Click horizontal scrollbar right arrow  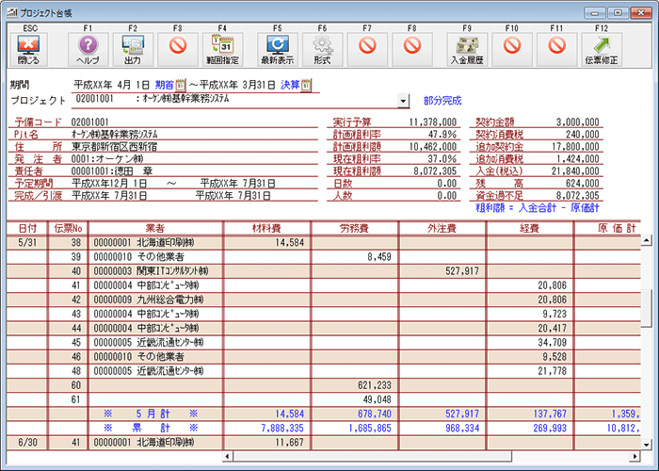(x=635, y=456)
